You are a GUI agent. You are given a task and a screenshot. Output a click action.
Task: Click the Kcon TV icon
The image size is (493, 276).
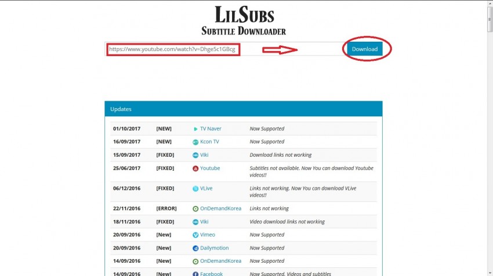(195, 142)
